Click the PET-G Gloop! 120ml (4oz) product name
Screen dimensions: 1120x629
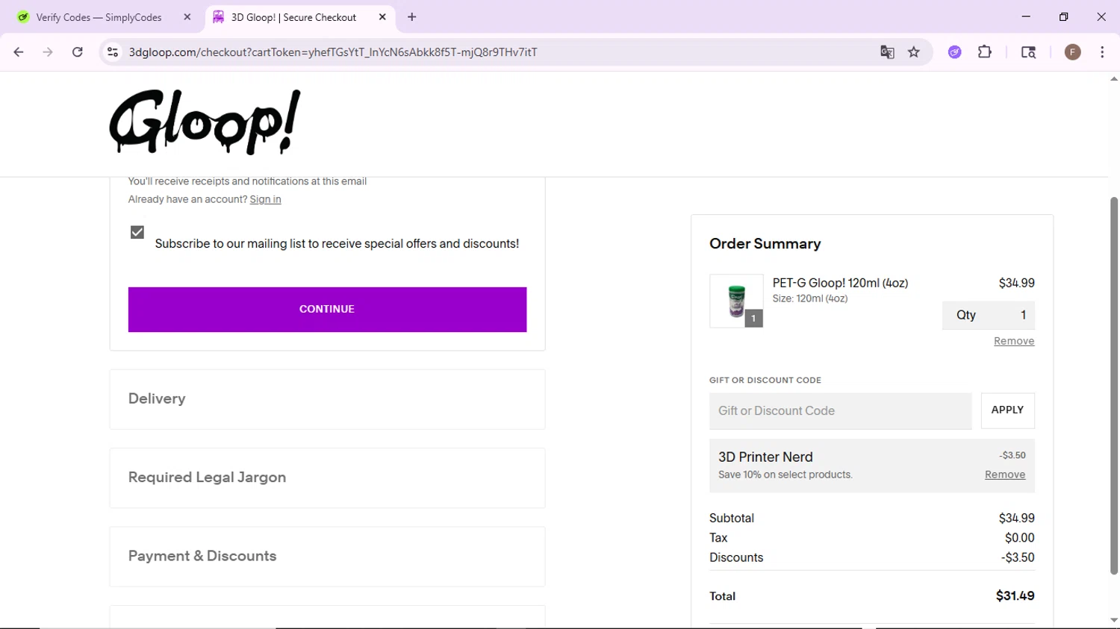[x=840, y=283]
